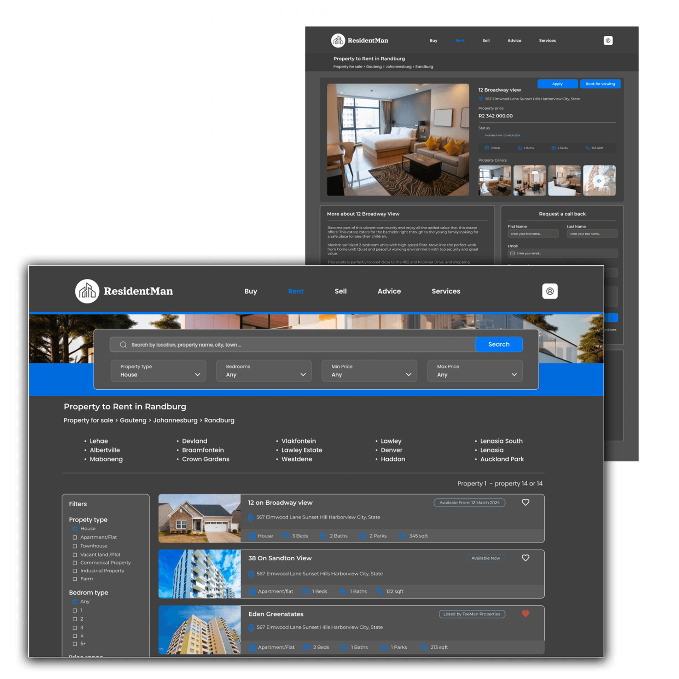Viewport: 679px width, 679px height.
Task: Click the eye icon on last gallery thumbnail
Action: [599, 181]
